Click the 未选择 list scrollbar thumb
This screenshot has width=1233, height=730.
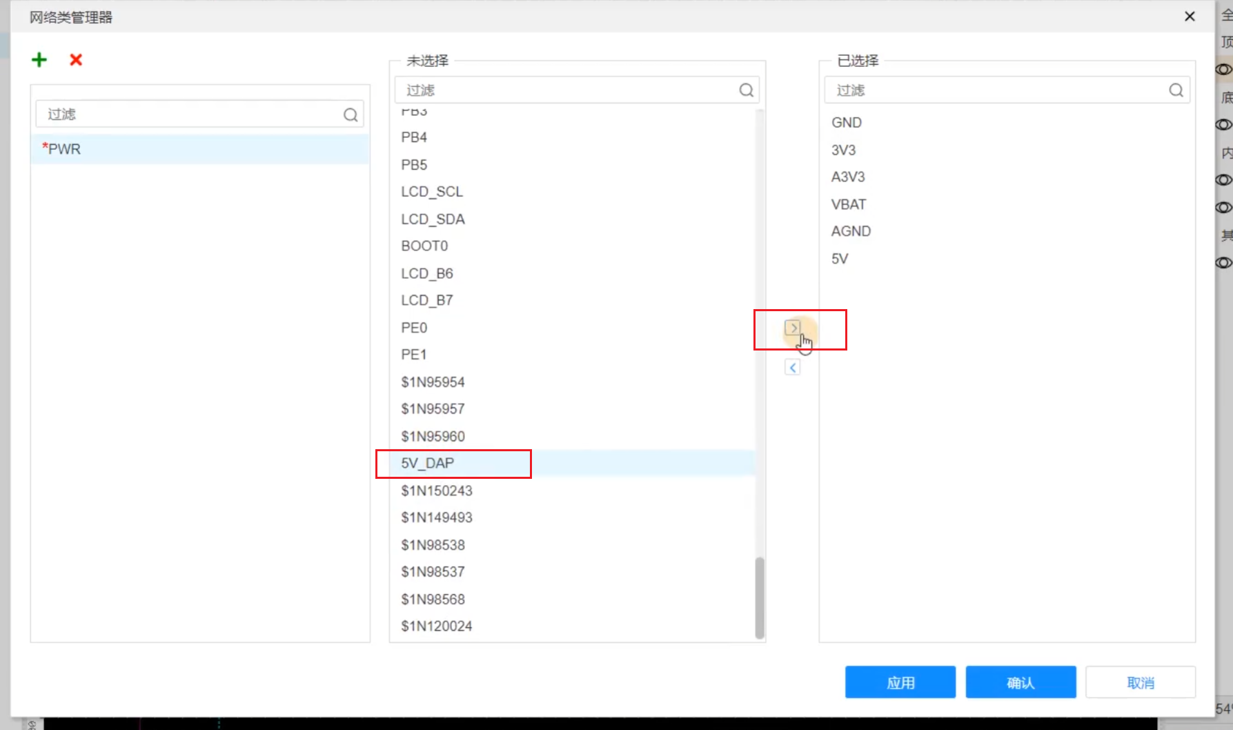click(760, 598)
